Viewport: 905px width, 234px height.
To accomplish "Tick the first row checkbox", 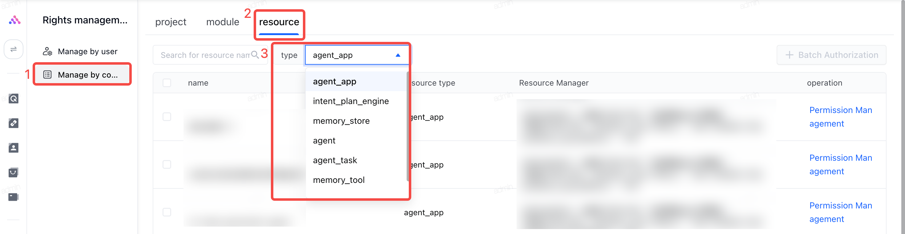I will [x=167, y=117].
